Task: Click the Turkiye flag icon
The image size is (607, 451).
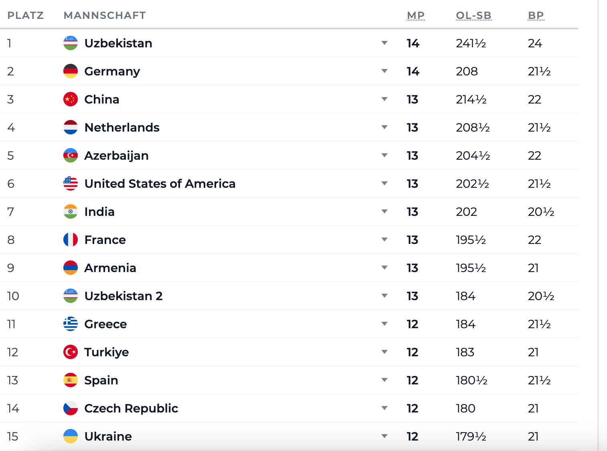Action: point(71,352)
